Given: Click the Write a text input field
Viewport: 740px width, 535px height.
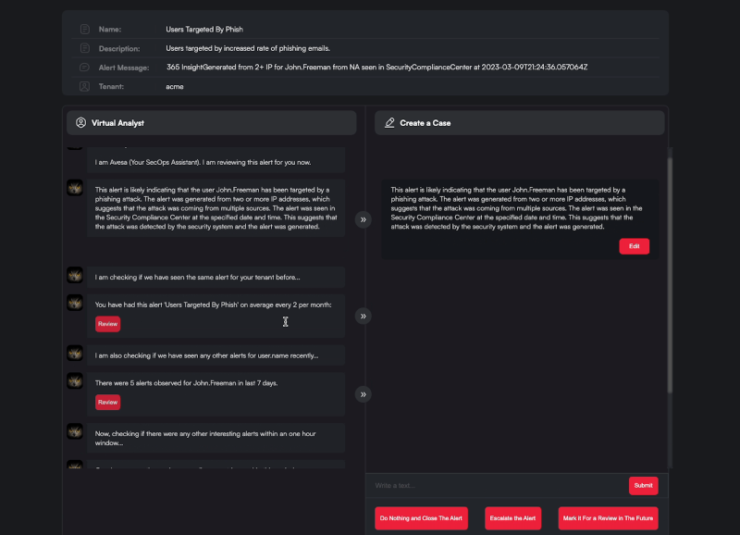Looking at the screenshot, I should point(490,485).
